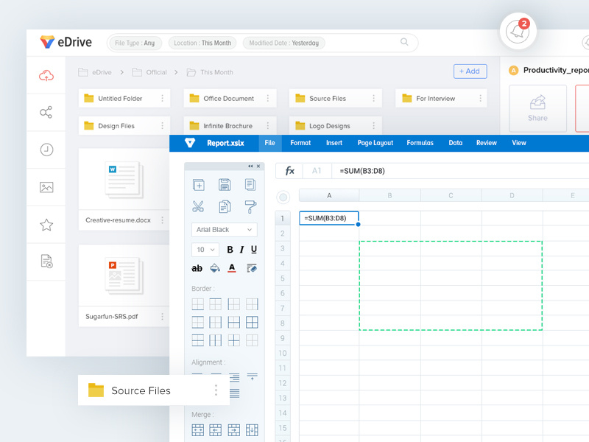Click the share icon in the left sidebar
Screen dimensions: 589x442
pyautogui.click(x=46, y=113)
